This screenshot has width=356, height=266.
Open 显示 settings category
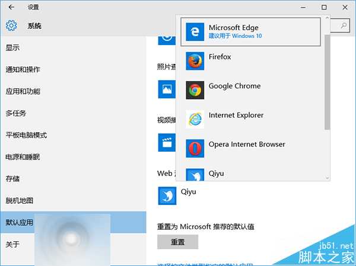[x=73, y=47]
